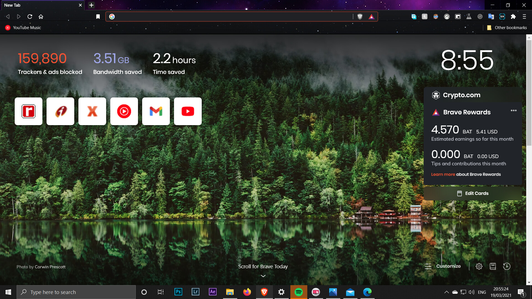Screen dimensions: 532x299
Task: Open new tab page settings gear
Action: pos(479,266)
